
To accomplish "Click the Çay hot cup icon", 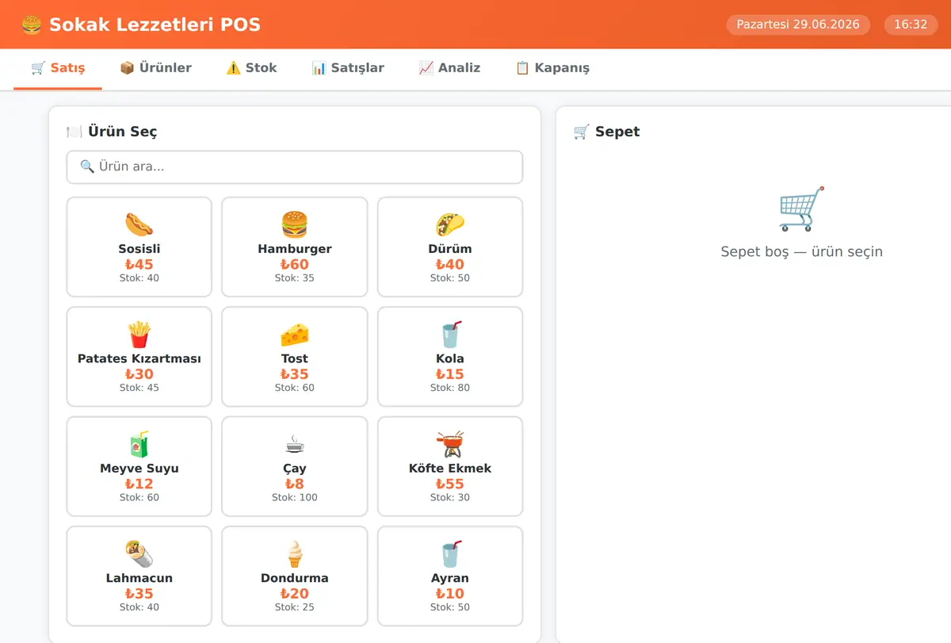I will (x=294, y=444).
